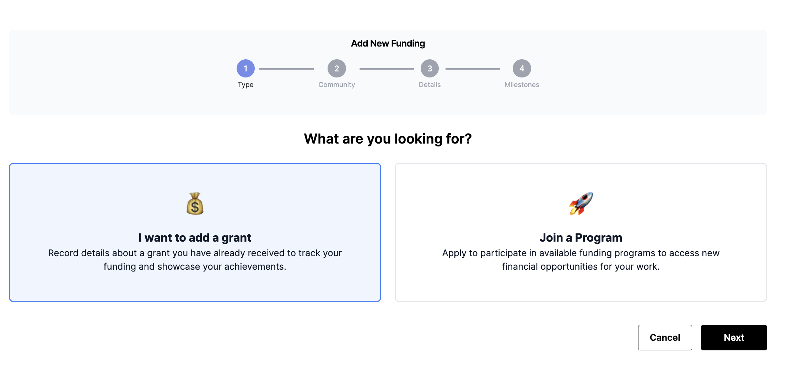Click the progress line between steps 3 and 4

coord(473,69)
